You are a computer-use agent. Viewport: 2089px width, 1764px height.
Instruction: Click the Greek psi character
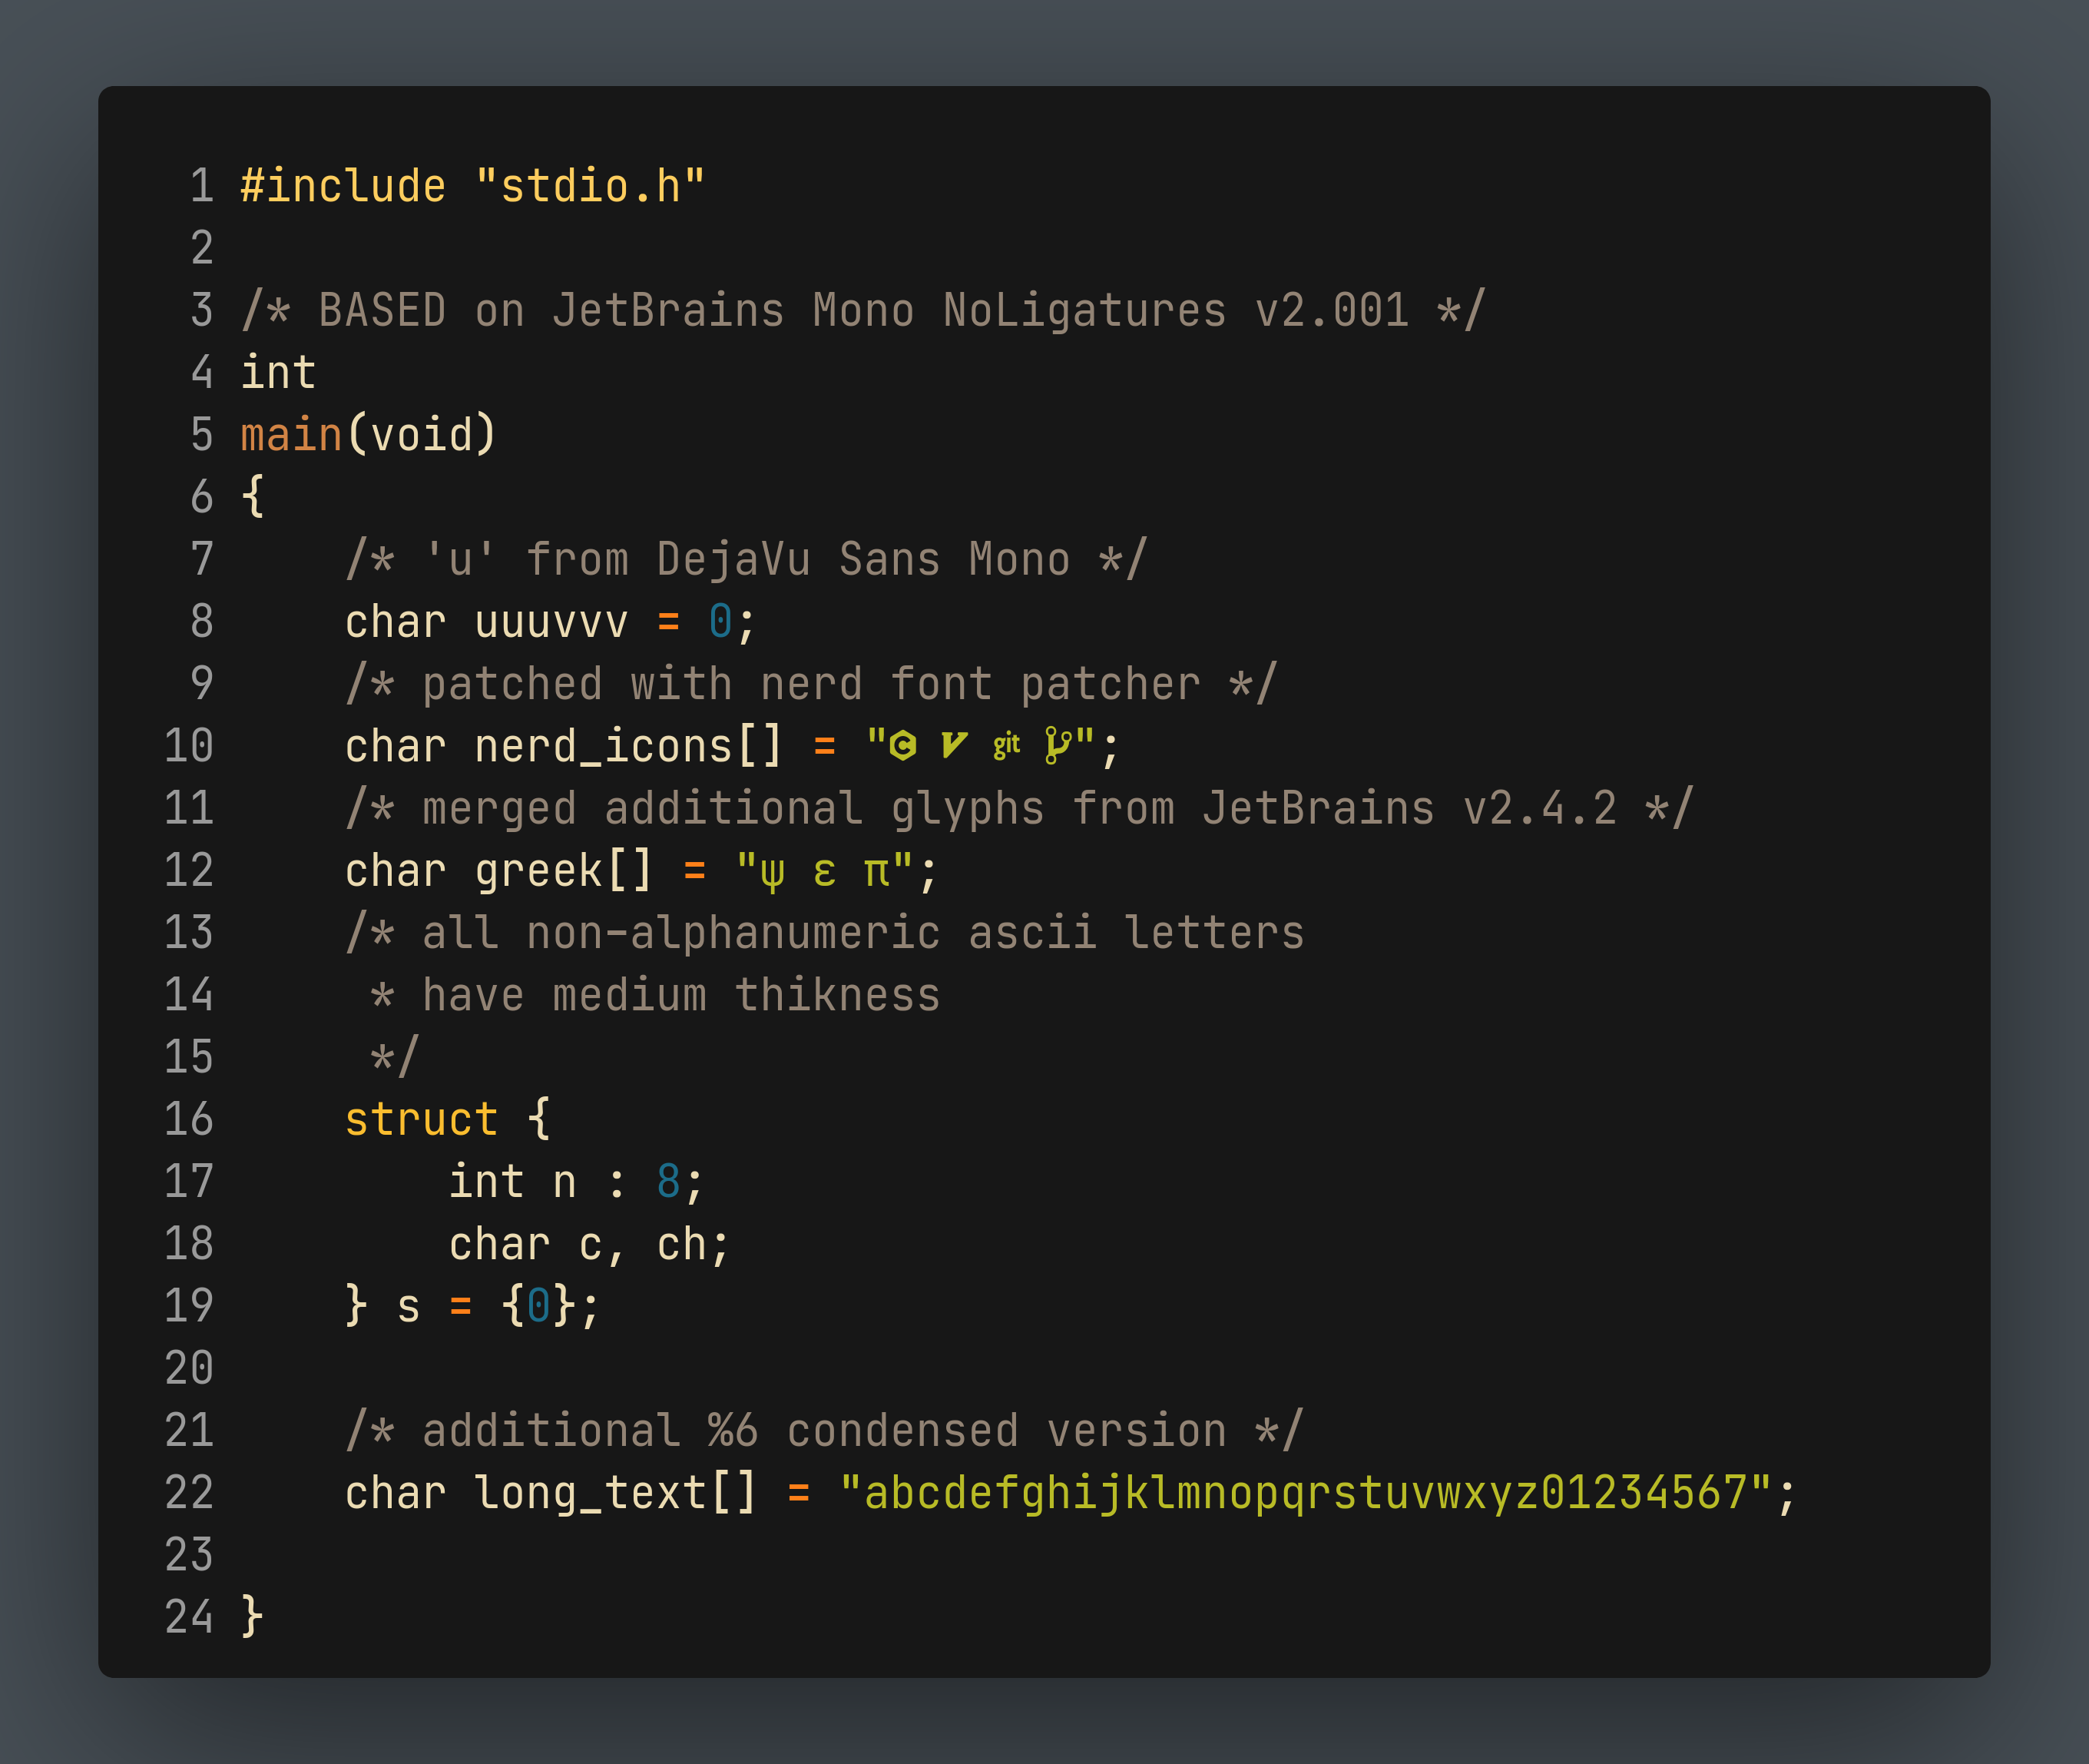[773, 873]
